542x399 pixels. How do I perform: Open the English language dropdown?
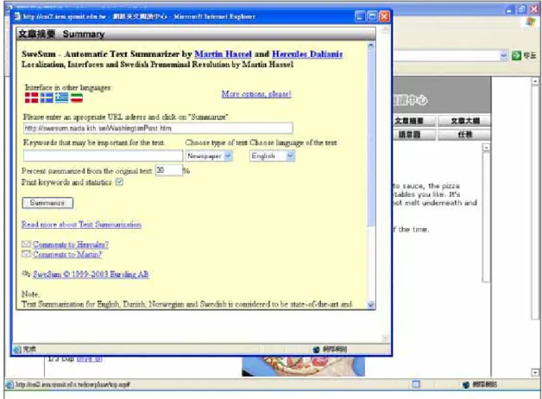coord(273,156)
